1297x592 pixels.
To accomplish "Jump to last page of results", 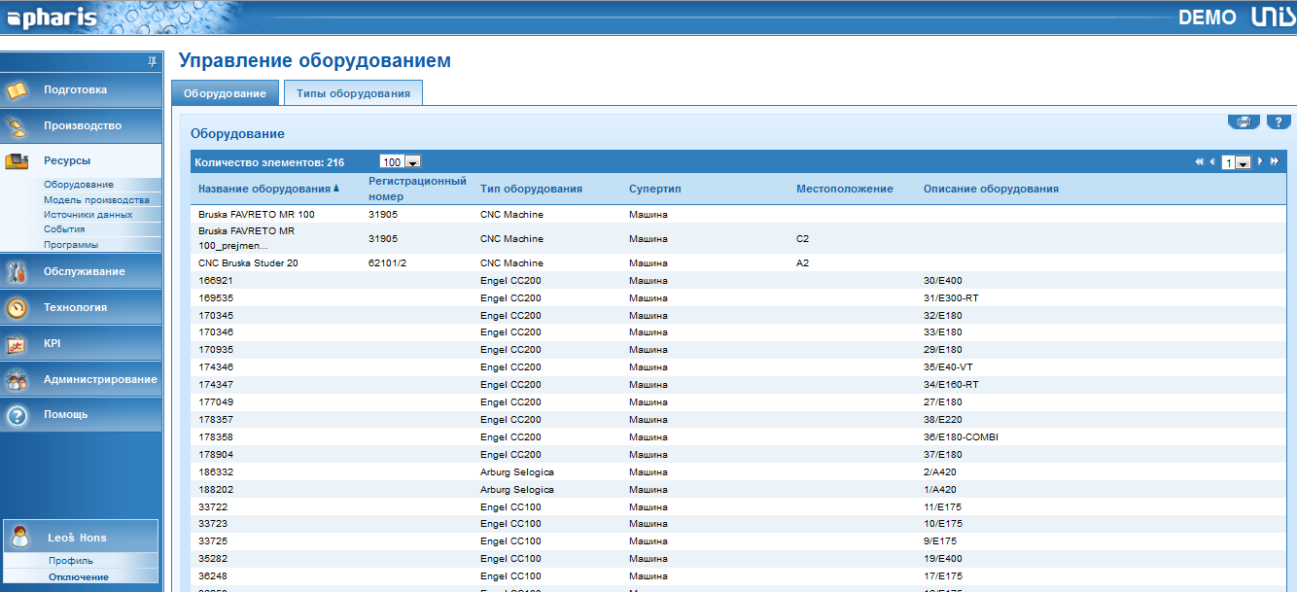I will pyautogui.click(x=1274, y=161).
